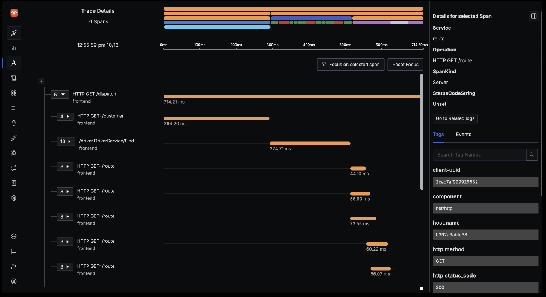The width and height of the screenshot is (546, 297).
Task: Open Alerts bell icon in sidebar
Action: pos(14,123)
